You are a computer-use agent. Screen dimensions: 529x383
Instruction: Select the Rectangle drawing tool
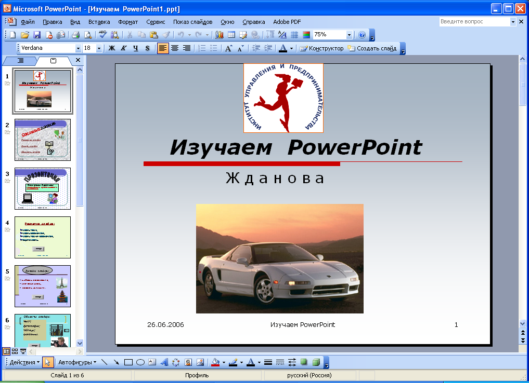tap(128, 362)
